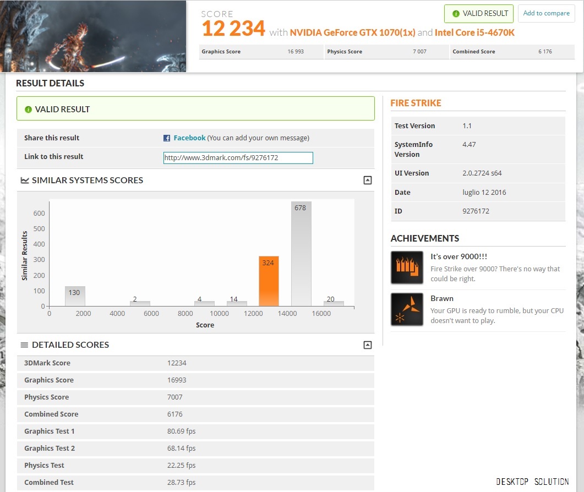Image resolution: width=584 pixels, height=492 pixels.
Task: Click the chart's Score axis label
Action: click(x=205, y=325)
